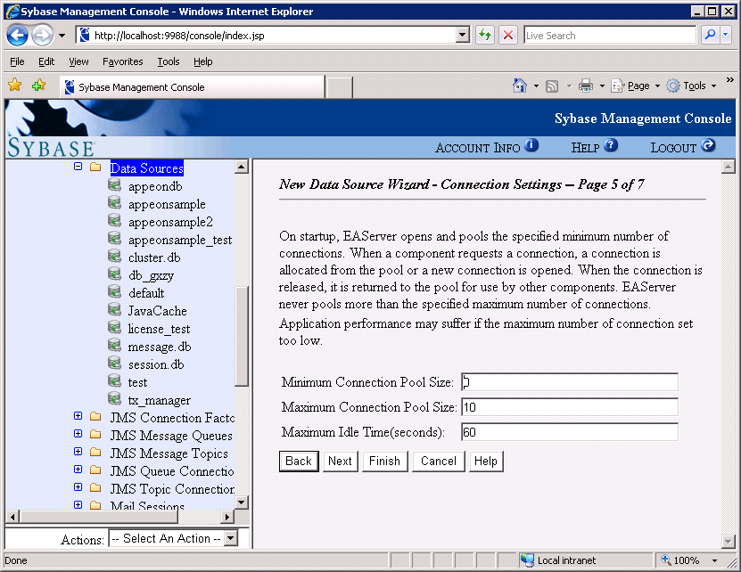The width and height of the screenshot is (741, 572).
Task: Click the wizard Back button
Action: click(x=299, y=461)
